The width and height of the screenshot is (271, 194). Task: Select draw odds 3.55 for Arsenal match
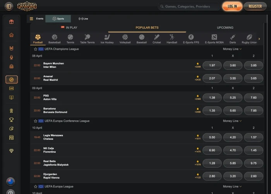pos(233,78)
